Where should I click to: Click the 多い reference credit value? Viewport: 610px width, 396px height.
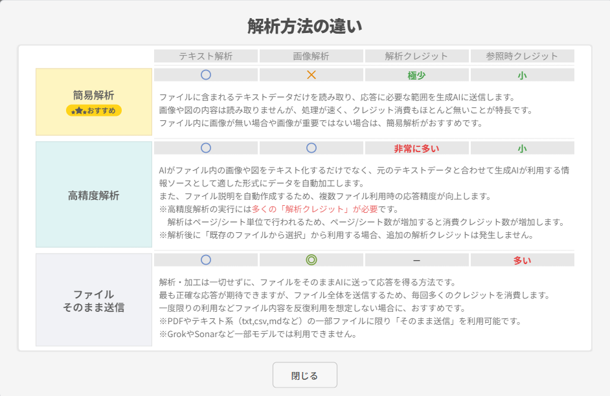point(522,260)
